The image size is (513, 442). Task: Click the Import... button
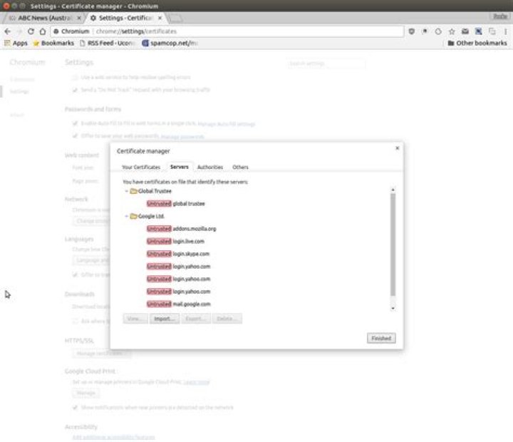coord(165,319)
